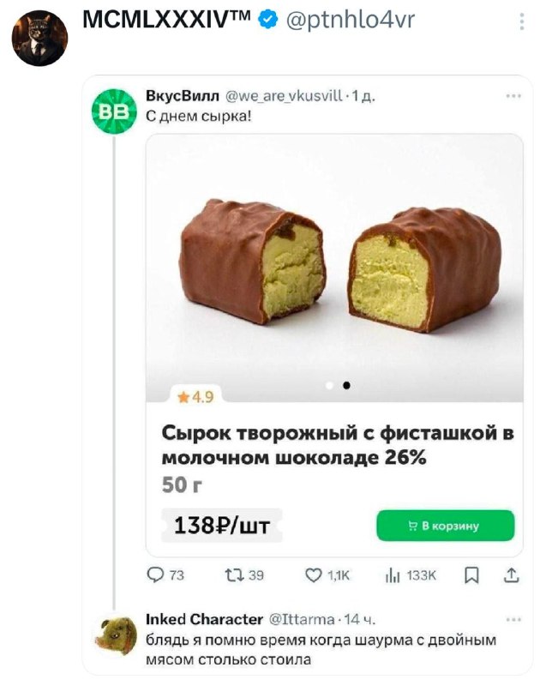This screenshot has width=546, height=686.
Task: Click the green 'В корзину' button
Action: [x=445, y=526]
